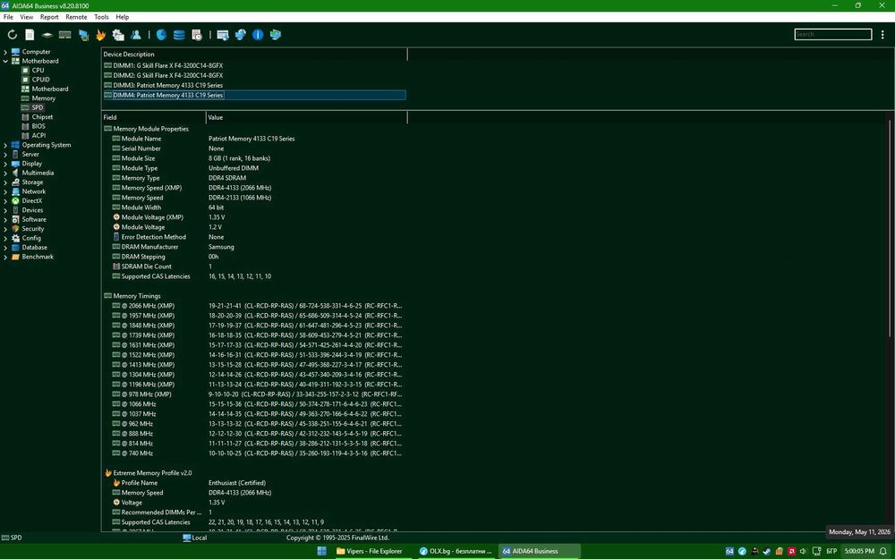Expand the Computer tree node
This screenshot has height=559, width=895.
(5, 52)
